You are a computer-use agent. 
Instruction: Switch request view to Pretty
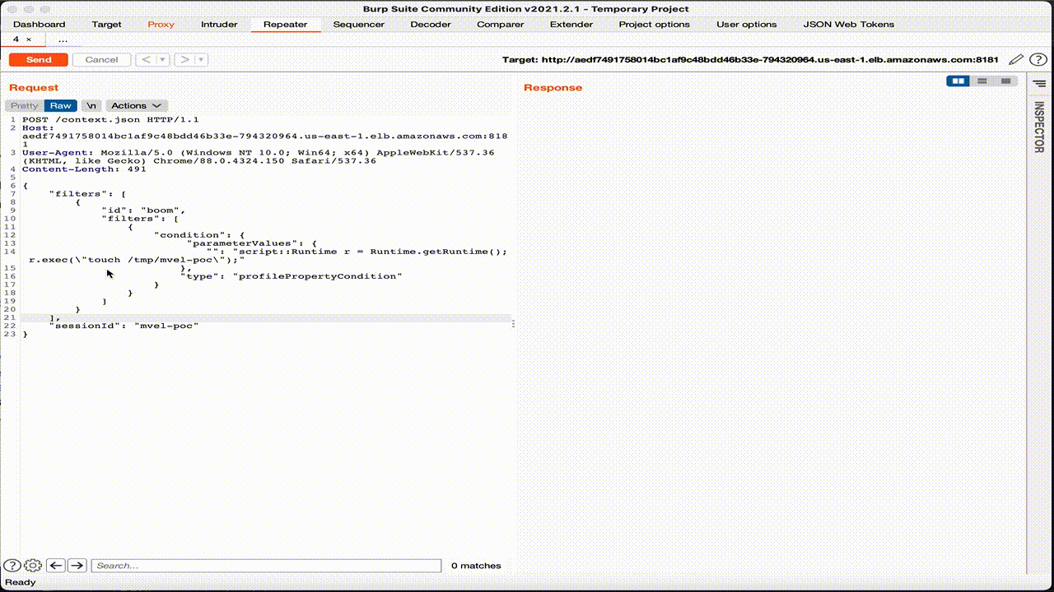click(25, 106)
